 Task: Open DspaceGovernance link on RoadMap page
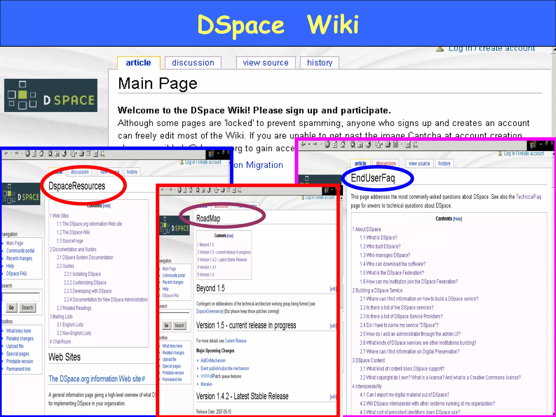pos(209,311)
